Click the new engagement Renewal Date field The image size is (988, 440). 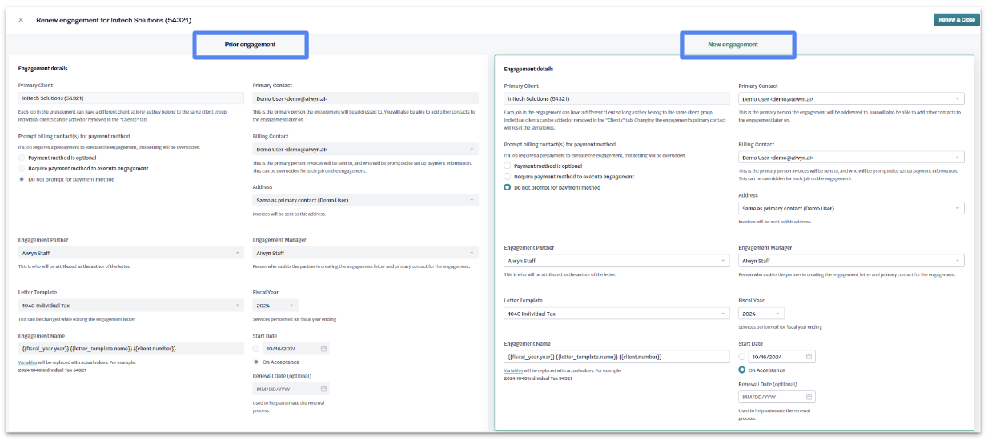(777, 397)
